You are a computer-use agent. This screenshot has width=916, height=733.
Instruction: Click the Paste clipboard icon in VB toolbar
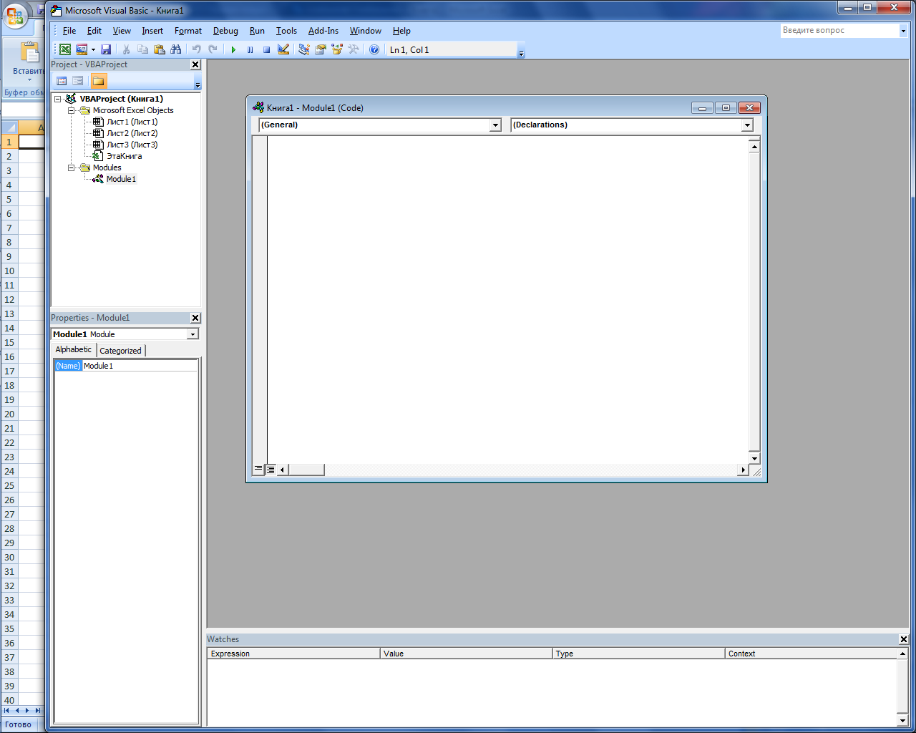[x=159, y=49]
